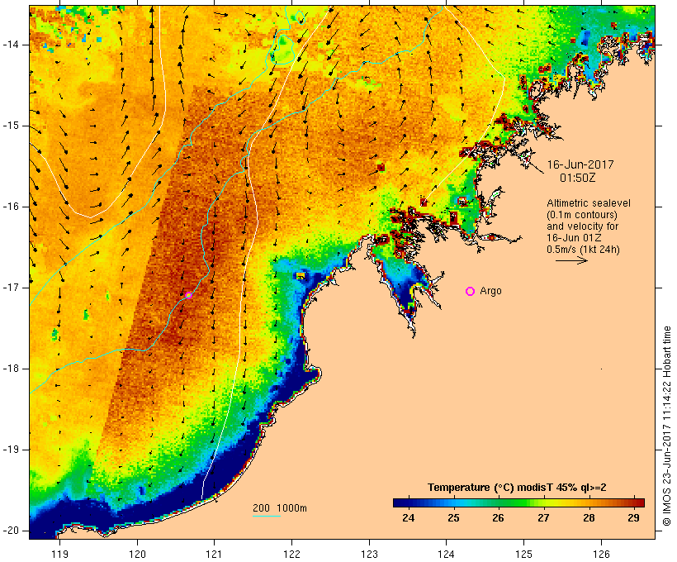Click the longitude label '126'
This screenshot has height=562, width=677.
[601, 554]
